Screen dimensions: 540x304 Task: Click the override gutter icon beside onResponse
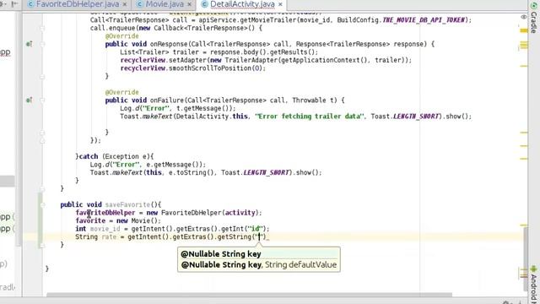pos(30,44)
